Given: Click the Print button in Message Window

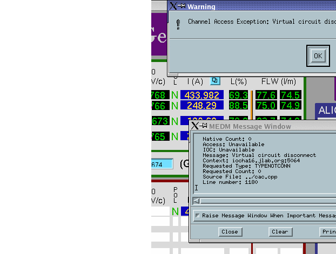Looking at the screenshot, I should [328, 232].
